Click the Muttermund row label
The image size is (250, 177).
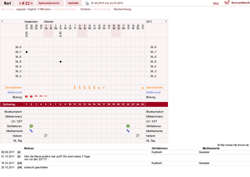click(x=15, y=92)
